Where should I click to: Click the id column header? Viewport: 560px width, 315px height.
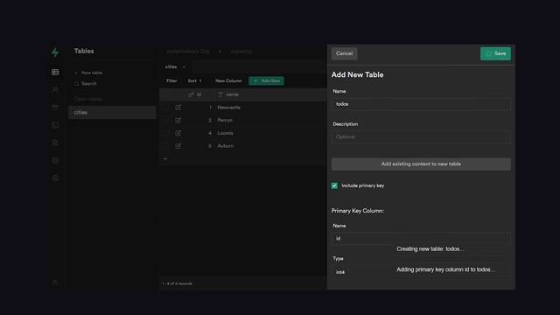pyautogui.click(x=199, y=94)
